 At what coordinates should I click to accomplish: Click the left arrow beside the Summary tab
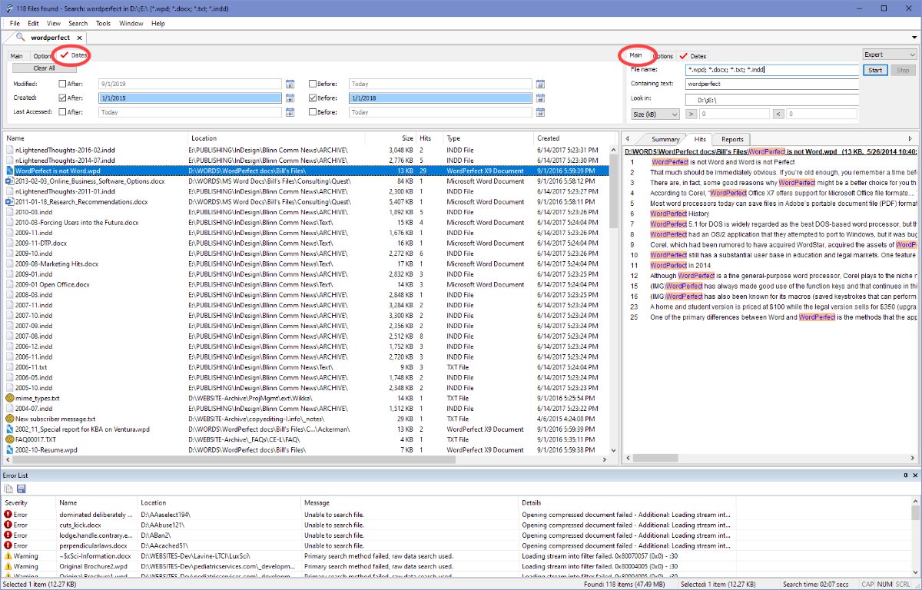628,139
